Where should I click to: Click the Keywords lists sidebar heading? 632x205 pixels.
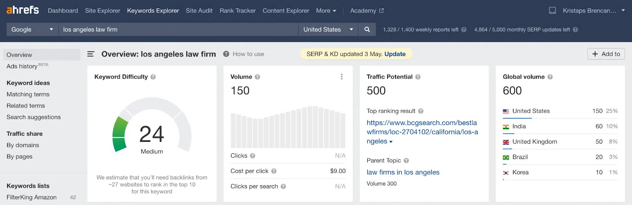[x=28, y=186]
